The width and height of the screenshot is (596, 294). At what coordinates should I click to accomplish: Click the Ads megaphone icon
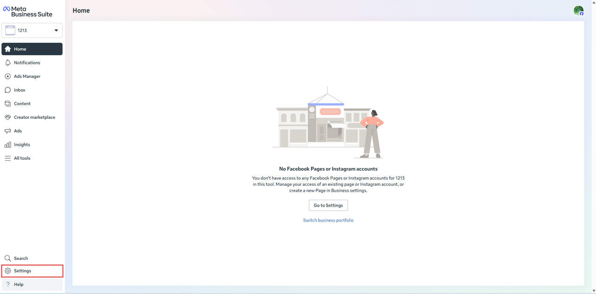coord(7,131)
